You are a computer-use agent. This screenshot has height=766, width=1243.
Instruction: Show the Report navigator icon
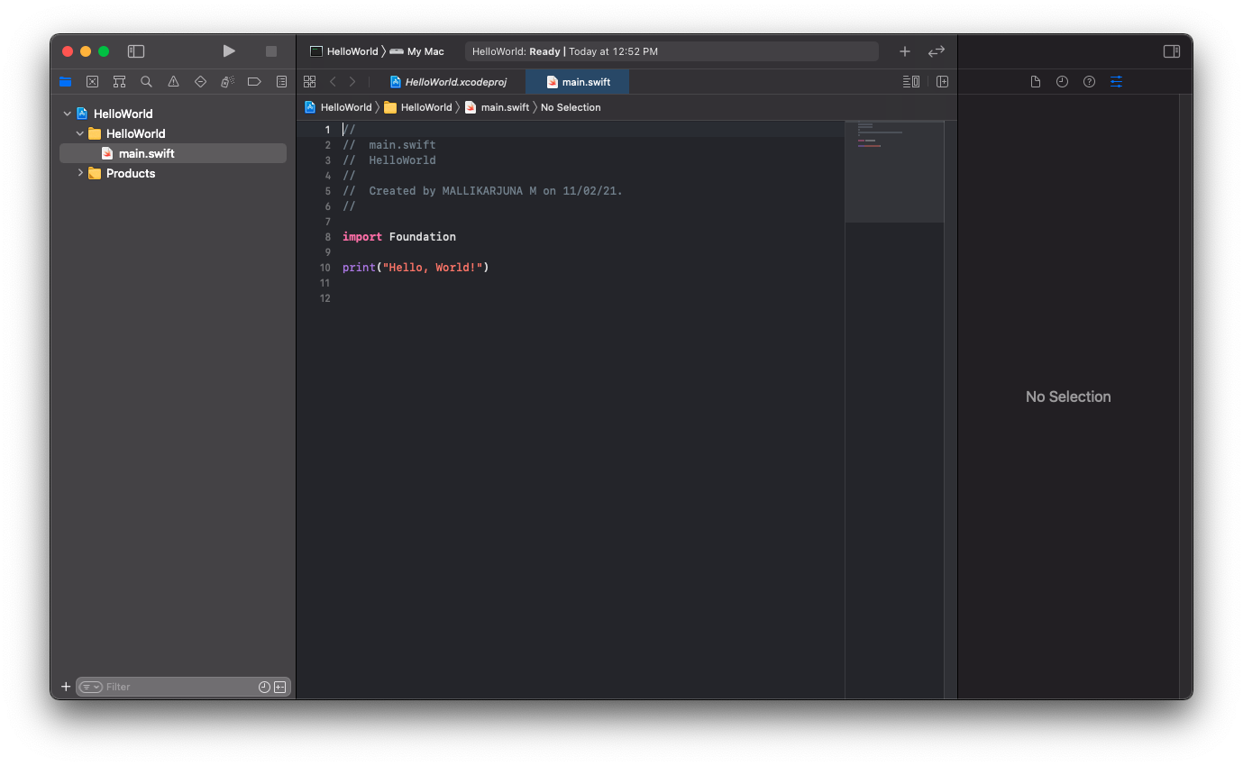(x=281, y=82)
